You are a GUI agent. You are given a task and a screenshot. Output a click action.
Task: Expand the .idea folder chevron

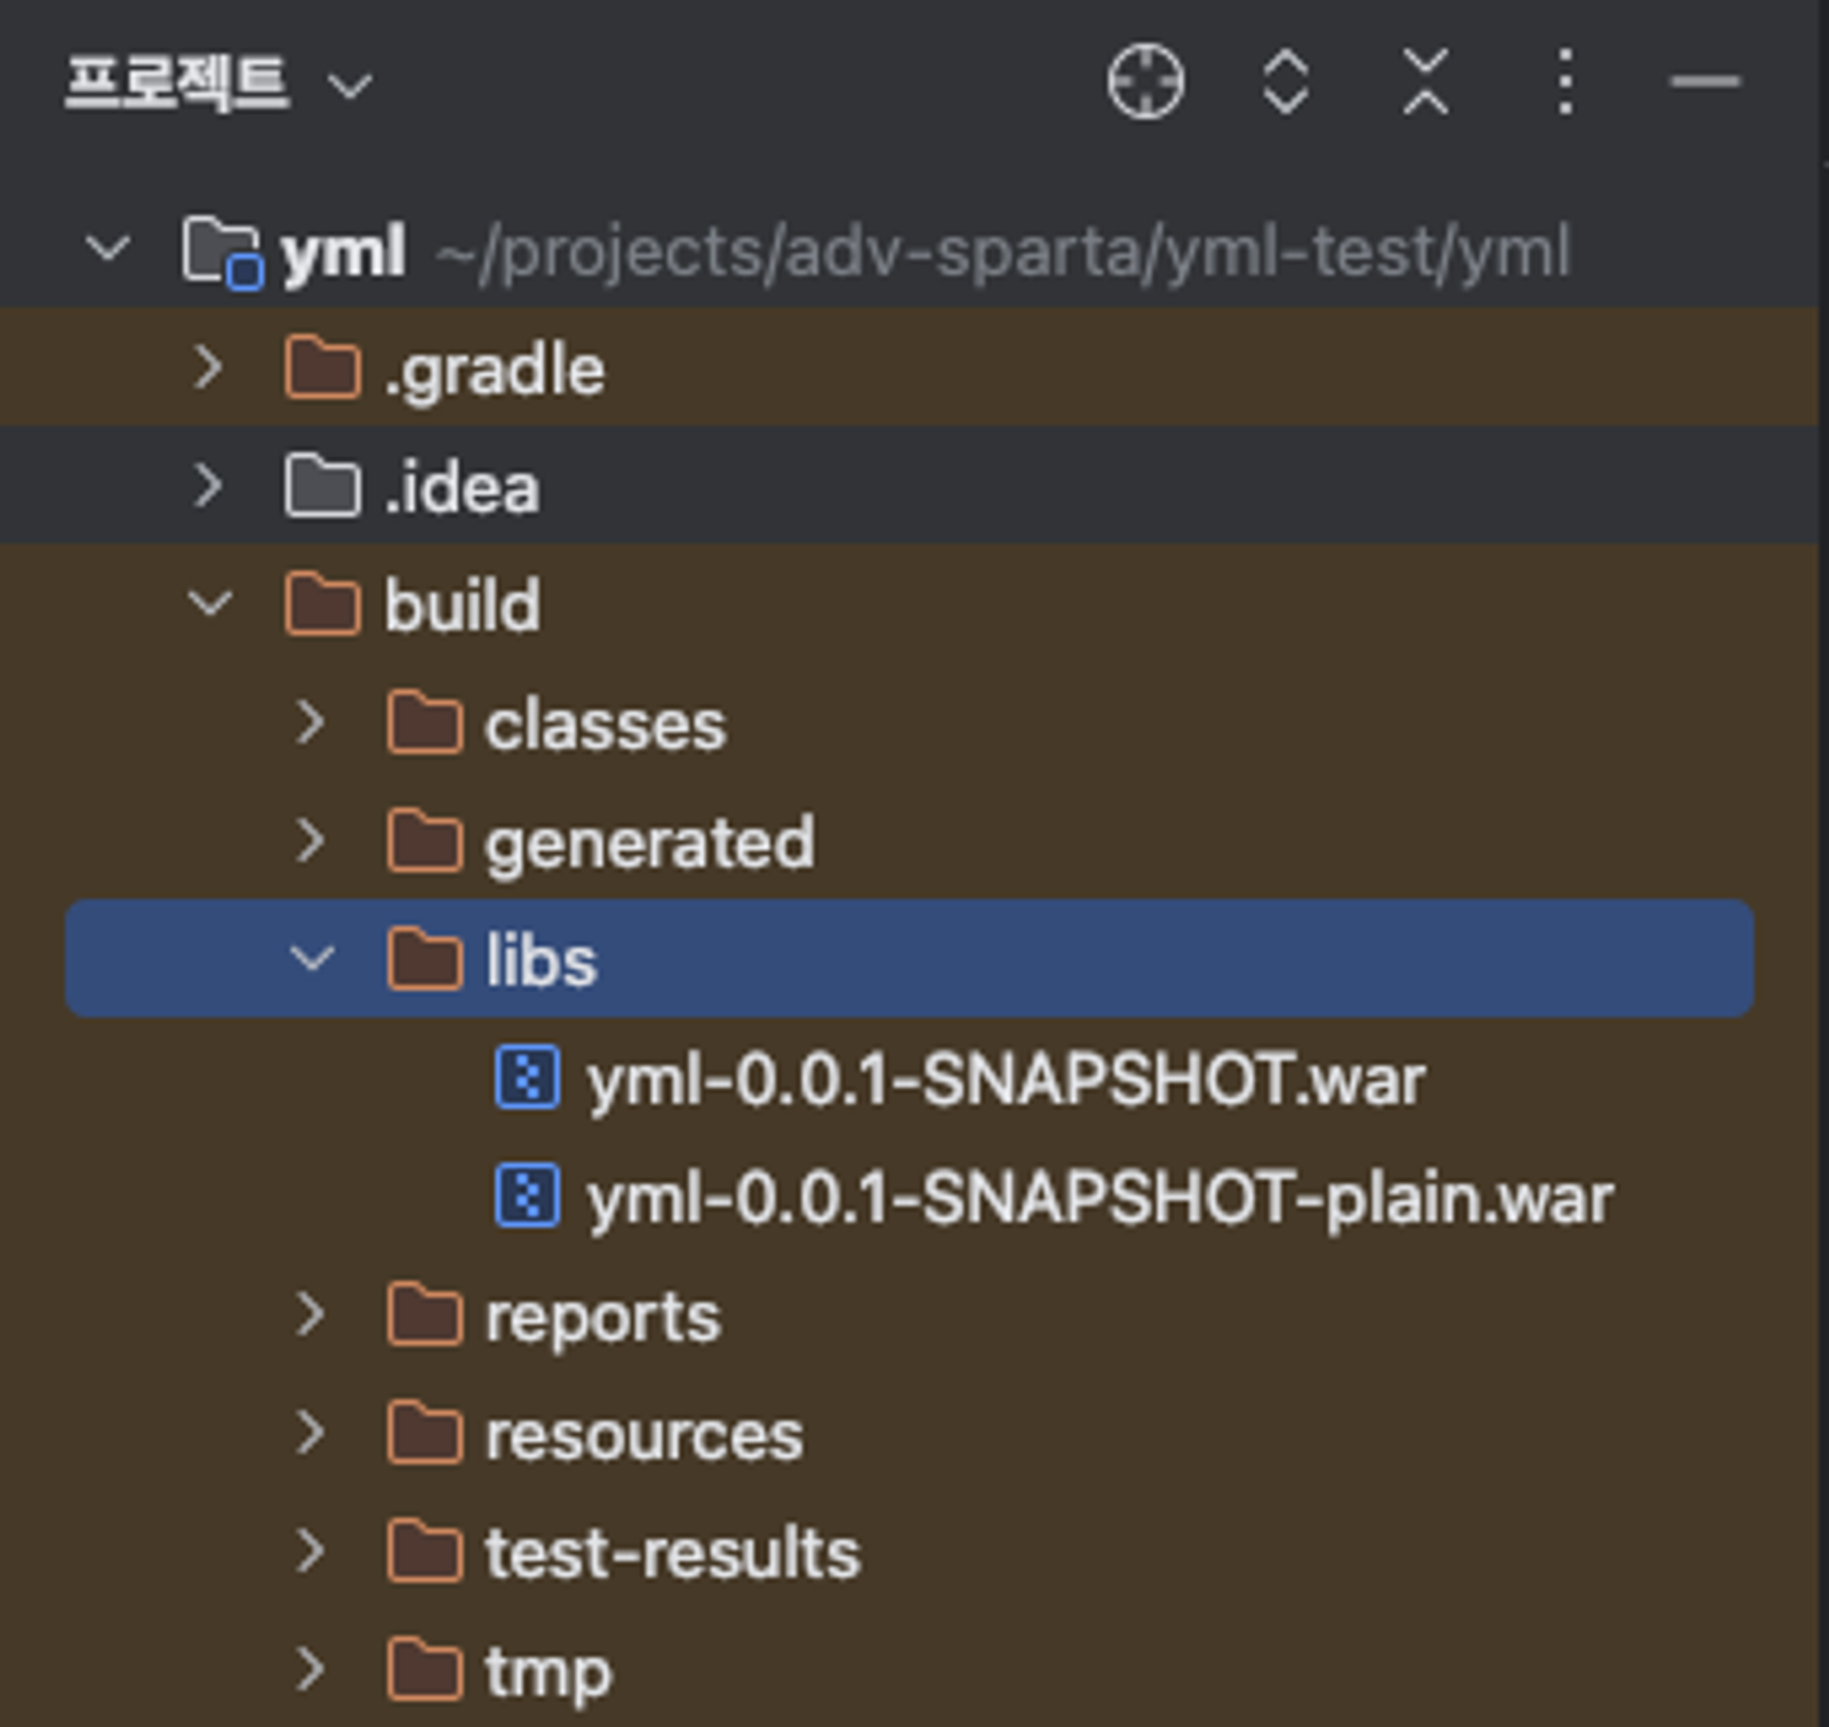[x=209, y=486]
